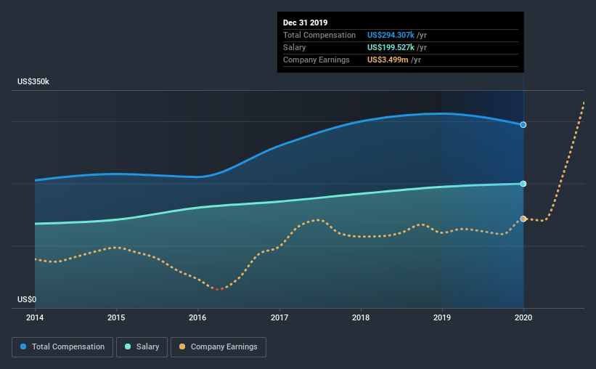Click the Salary data point at 2020

coord(523,184)
